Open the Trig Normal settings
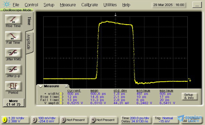 164,120
